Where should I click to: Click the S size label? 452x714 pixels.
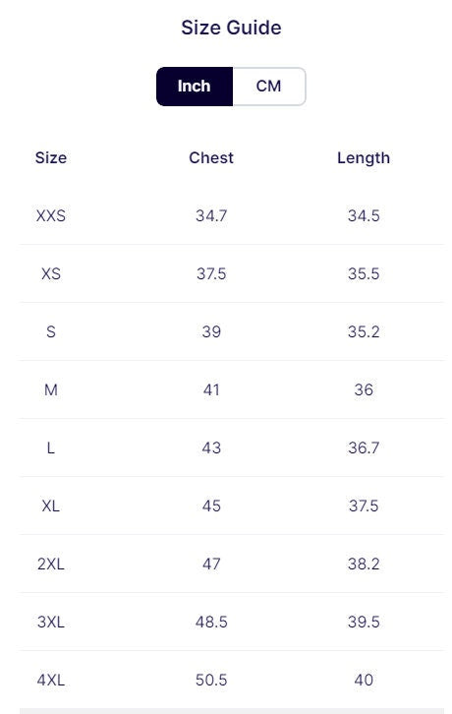tap(51, 331)
